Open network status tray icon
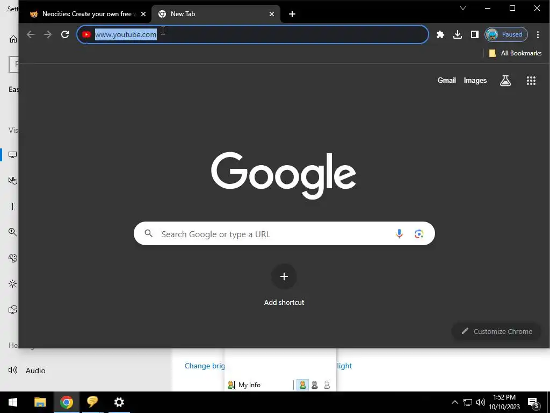 pos(468,402)
